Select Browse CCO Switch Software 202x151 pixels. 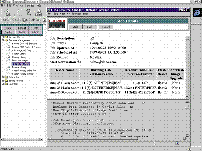click(26, 47)
